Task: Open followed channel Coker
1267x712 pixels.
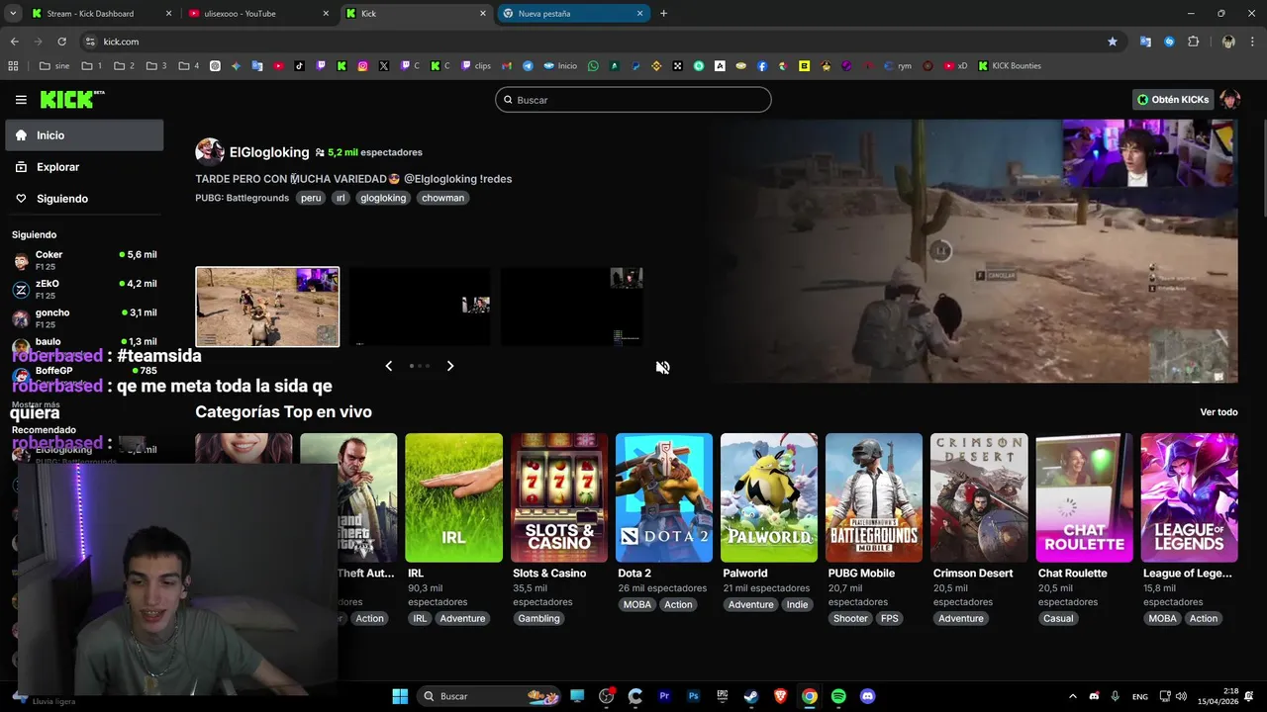Action: point(84,261)
